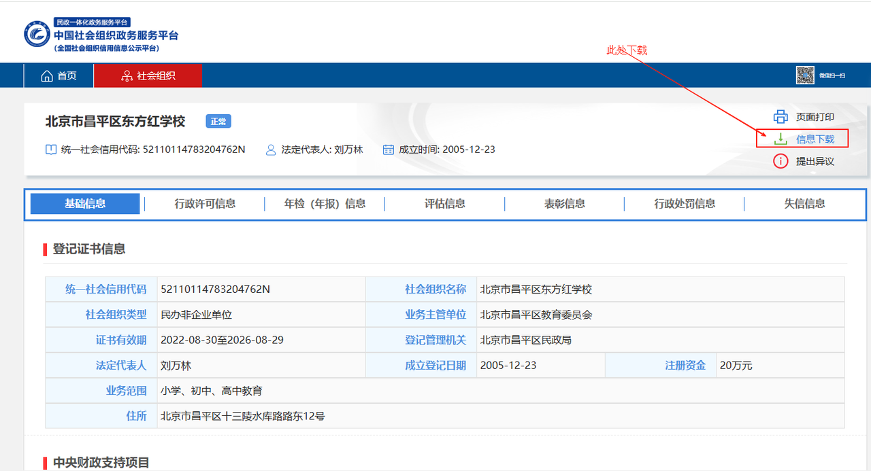Click the credit code book icon
This screenshot has width=871, height=471.
point(51,150)
